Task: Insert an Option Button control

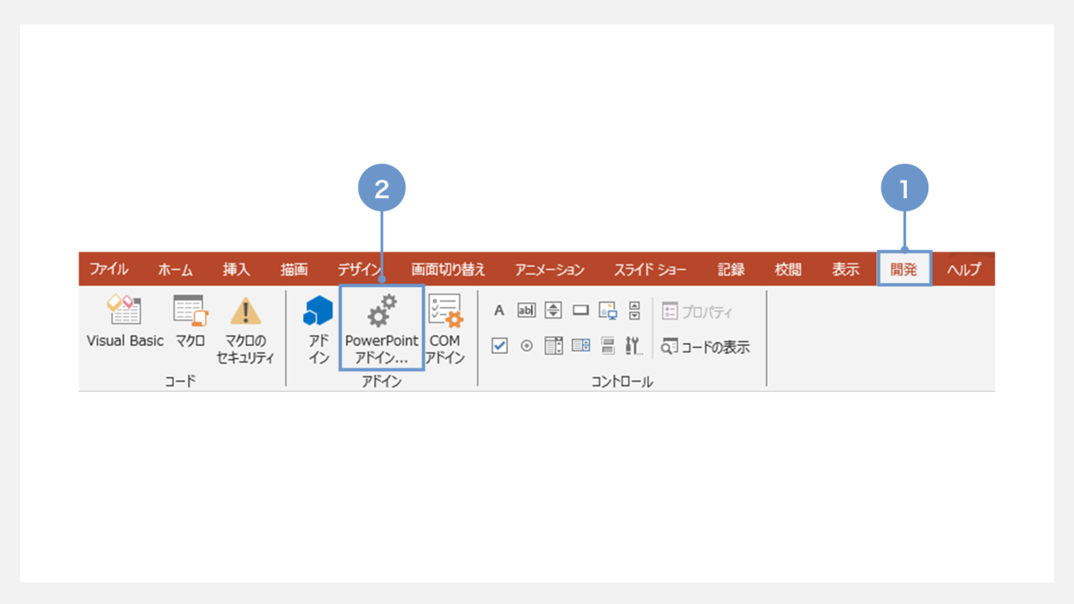Action: point(526,346)
